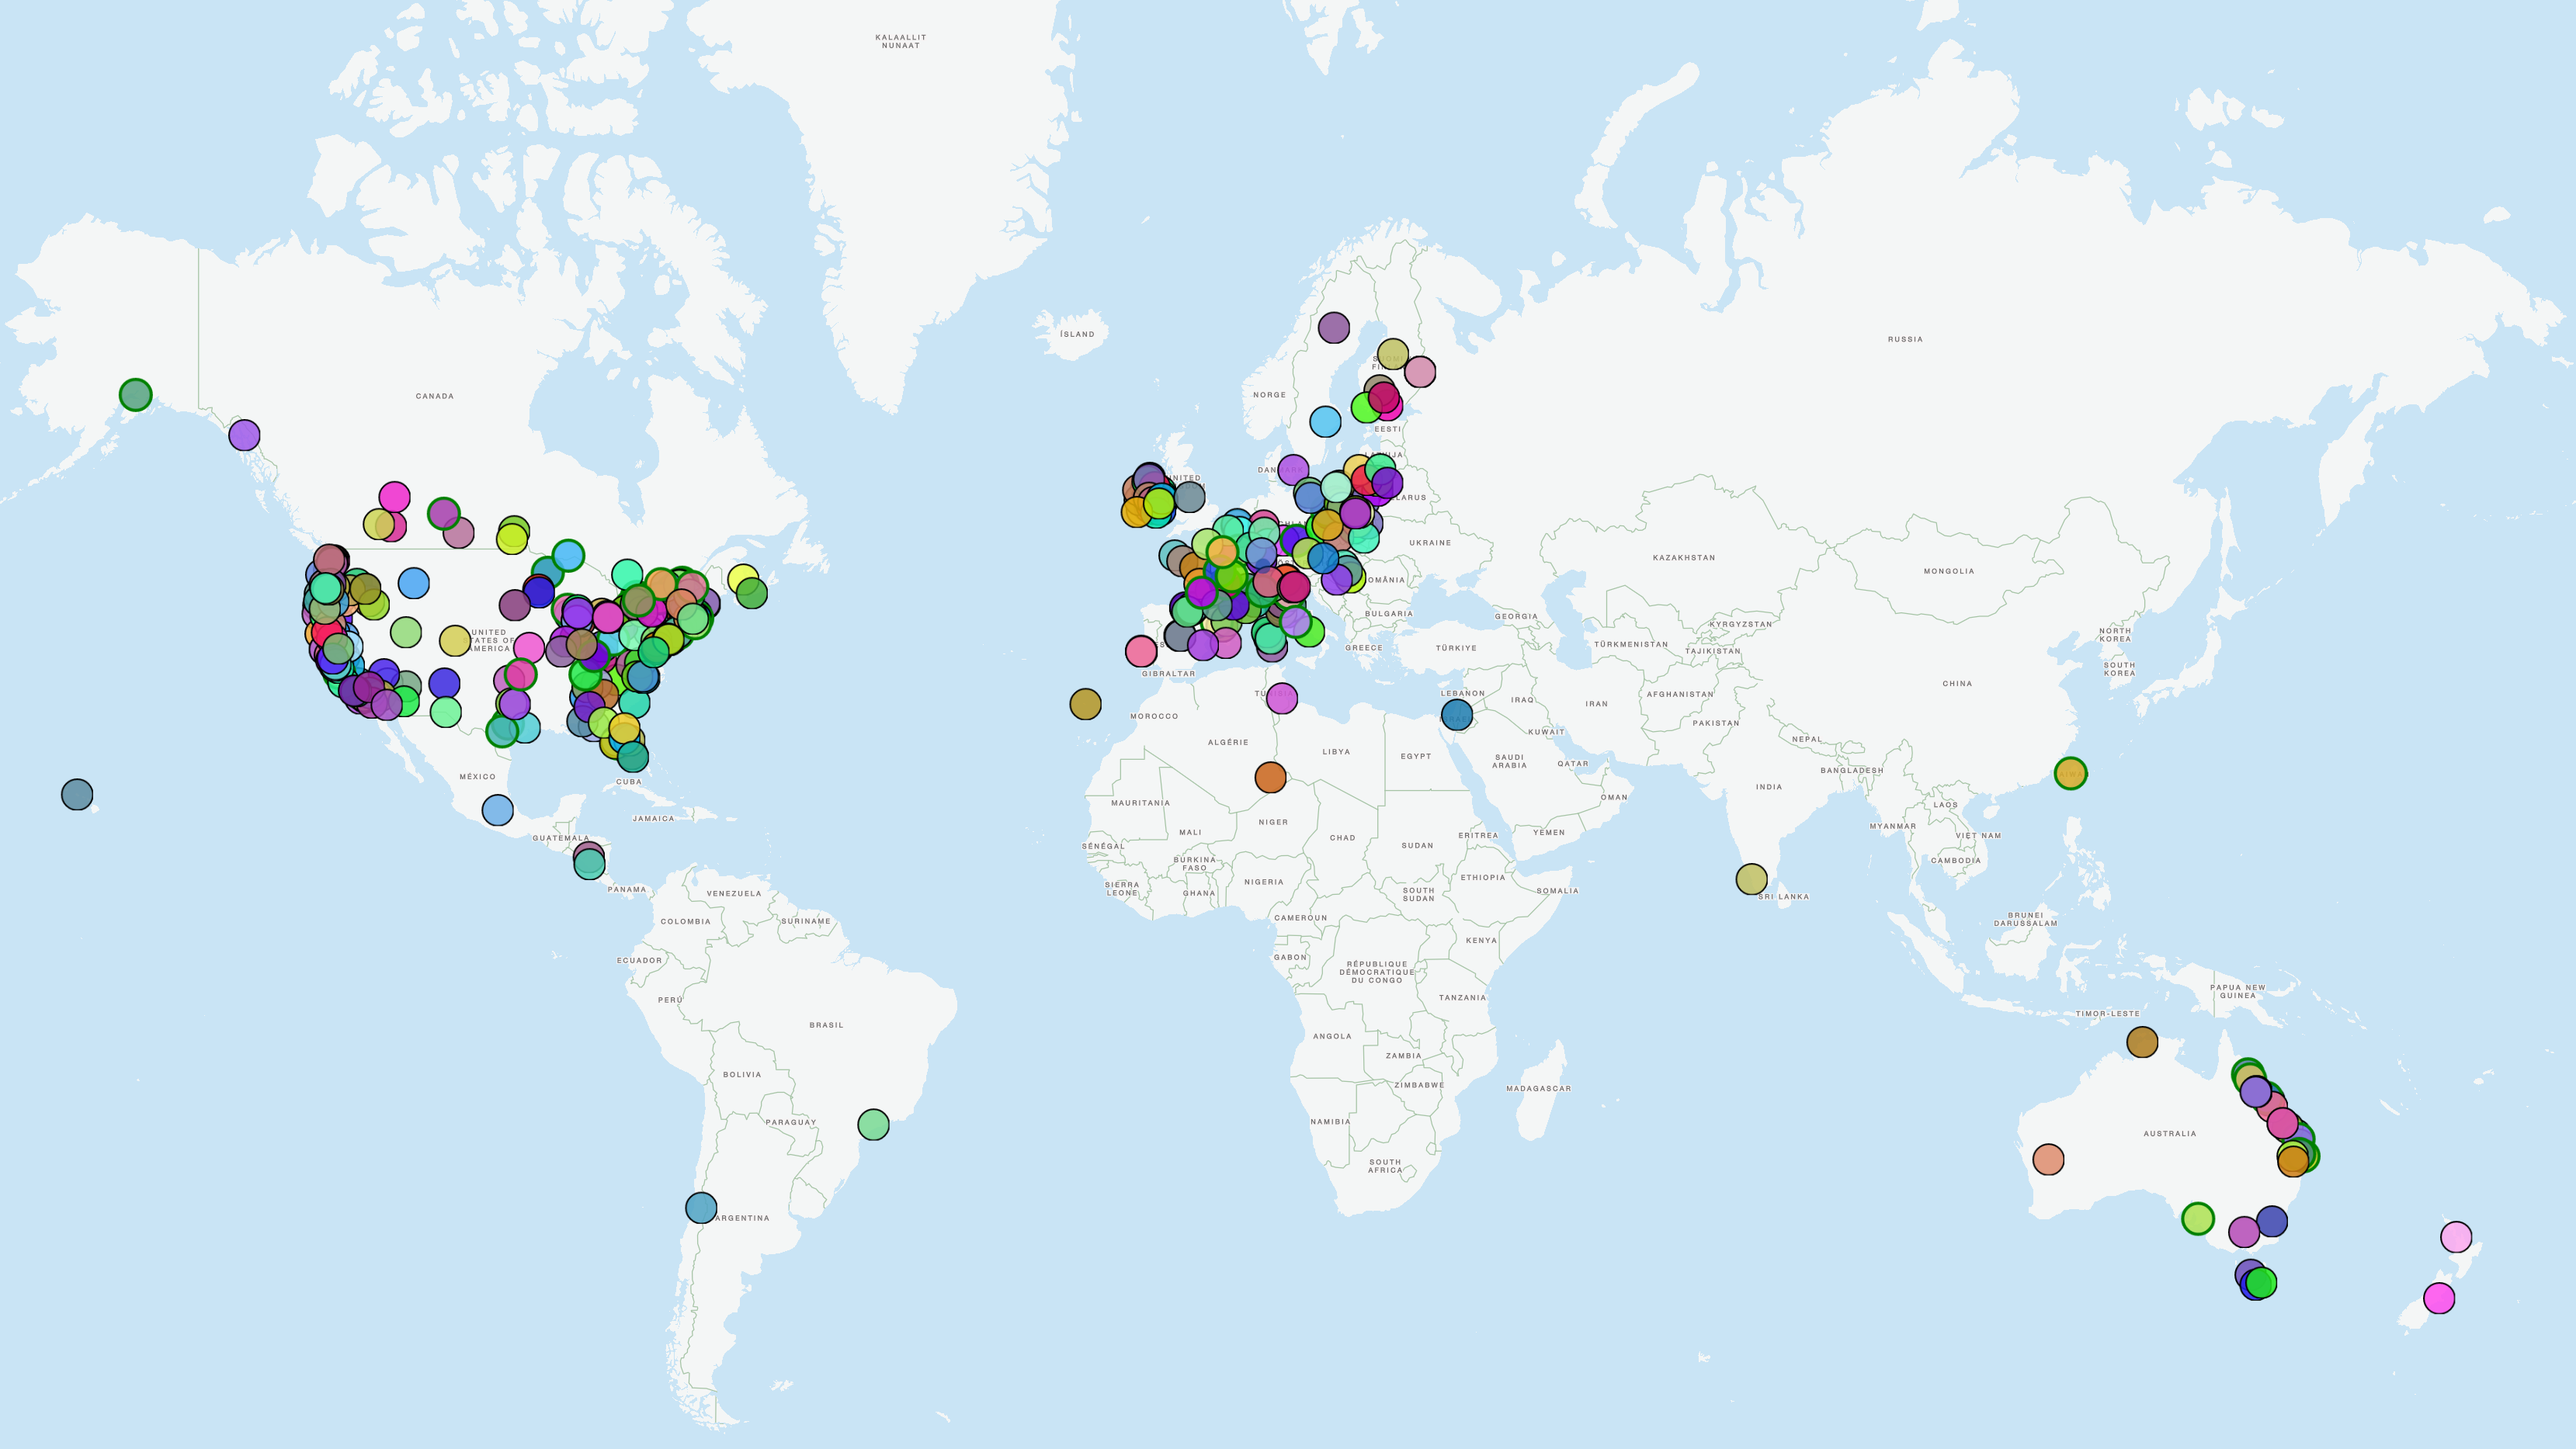Click the purple marker over Tunisia
This screenshot has height=1449, width=2576.
pyautogui.click(x=1281, y=698)
